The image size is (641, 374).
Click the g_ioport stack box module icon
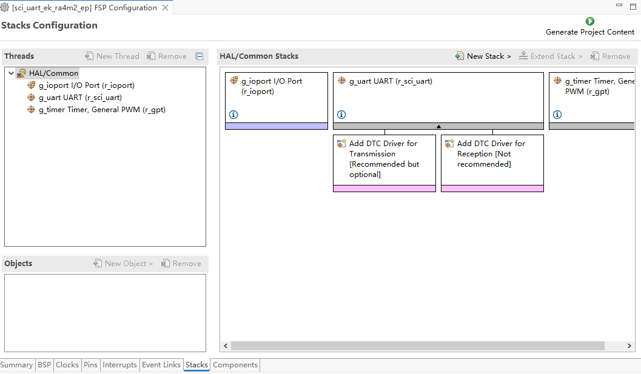coord(234,80)
